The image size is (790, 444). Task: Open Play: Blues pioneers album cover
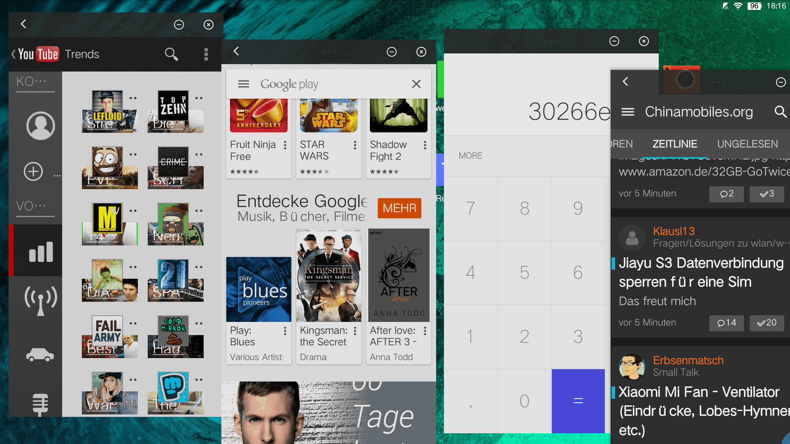258,289
